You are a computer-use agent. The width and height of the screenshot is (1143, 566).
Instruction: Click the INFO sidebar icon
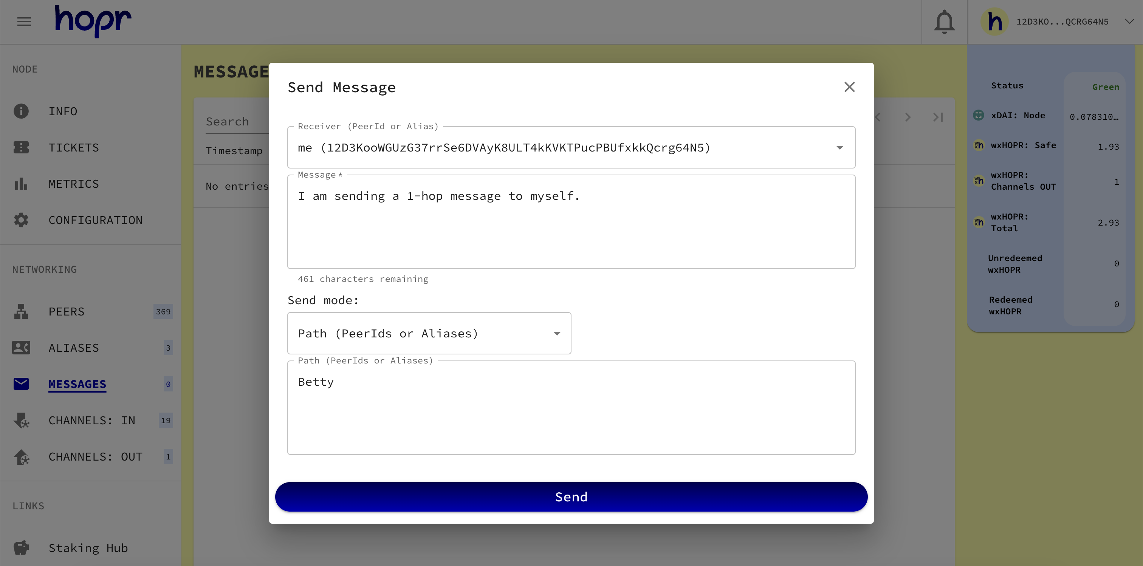click(21, 111)
